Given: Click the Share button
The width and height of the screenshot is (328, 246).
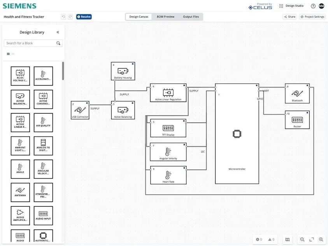Looking at the screenshot, I should [x=290, y=17].
